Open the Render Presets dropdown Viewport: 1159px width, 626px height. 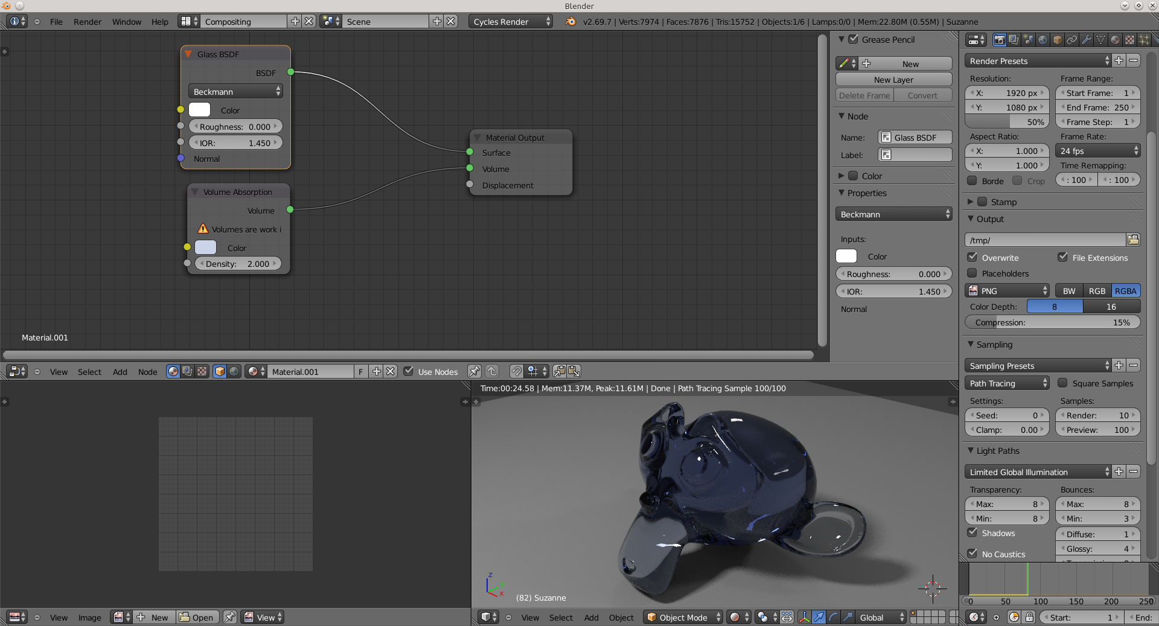click(1038, 61)
